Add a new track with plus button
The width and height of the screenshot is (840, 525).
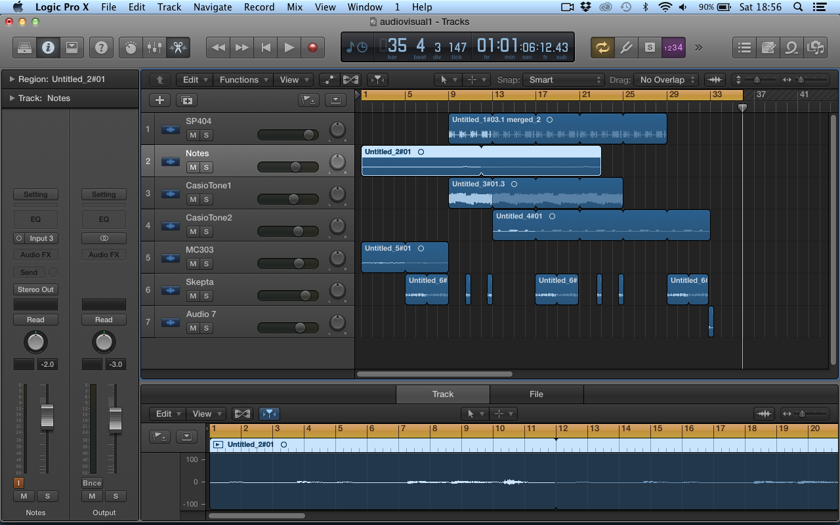pyautogui.click(x=159, y=100)
